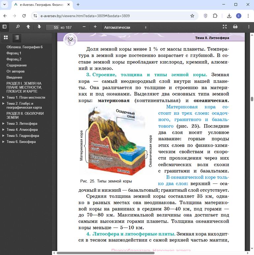Show document outline view in sidebar
Image resolution: width=254 pixels, height=255 pixels.
(x=17, y=38)
